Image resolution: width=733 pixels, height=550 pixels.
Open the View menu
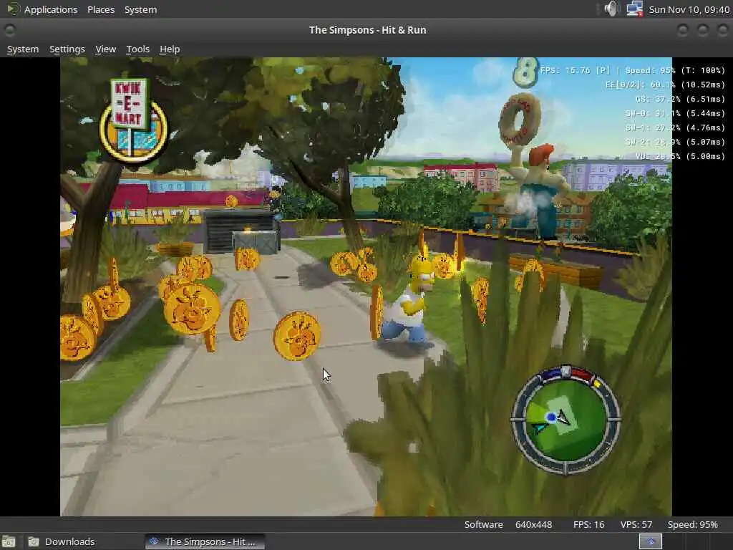(106, 49)
